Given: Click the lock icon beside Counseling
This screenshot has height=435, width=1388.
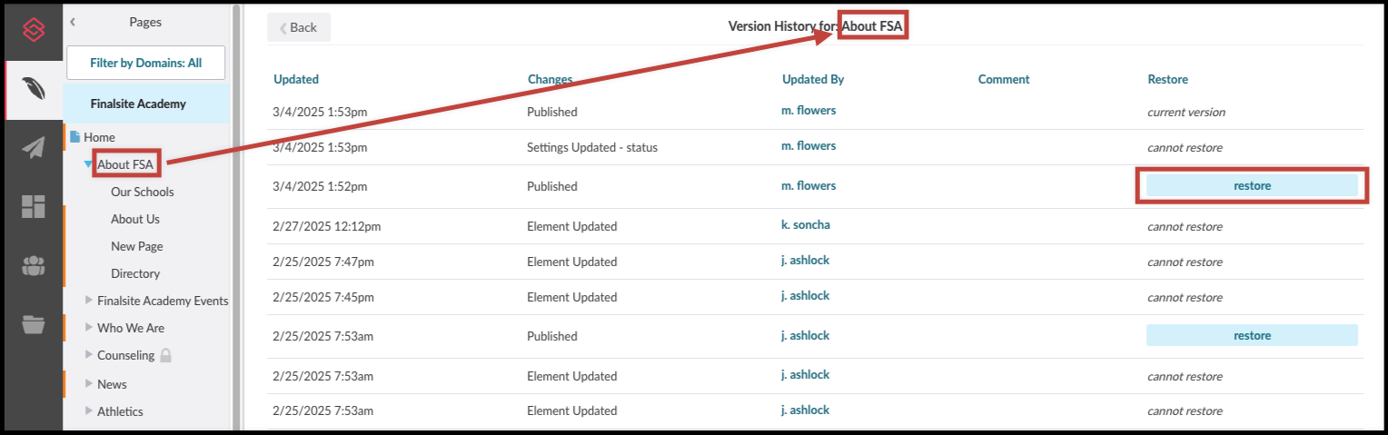Looking at the screenshot, I should pos(166,356).
